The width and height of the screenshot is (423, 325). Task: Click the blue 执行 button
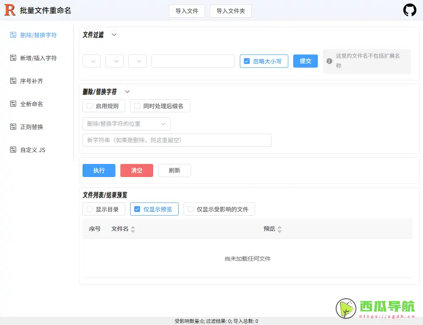[99, 170]
